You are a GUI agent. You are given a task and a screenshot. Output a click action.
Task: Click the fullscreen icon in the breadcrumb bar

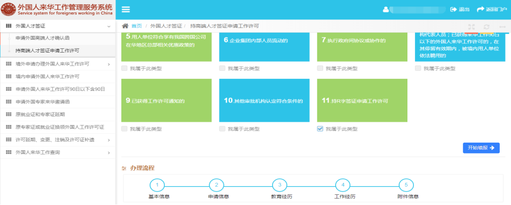click(x=471, y=27)
